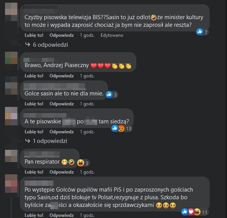Screen dimensions: 227x218
Task: Click the 1 godz. timestamp under Piaseczny comment
Action: (x=87, y=76)
